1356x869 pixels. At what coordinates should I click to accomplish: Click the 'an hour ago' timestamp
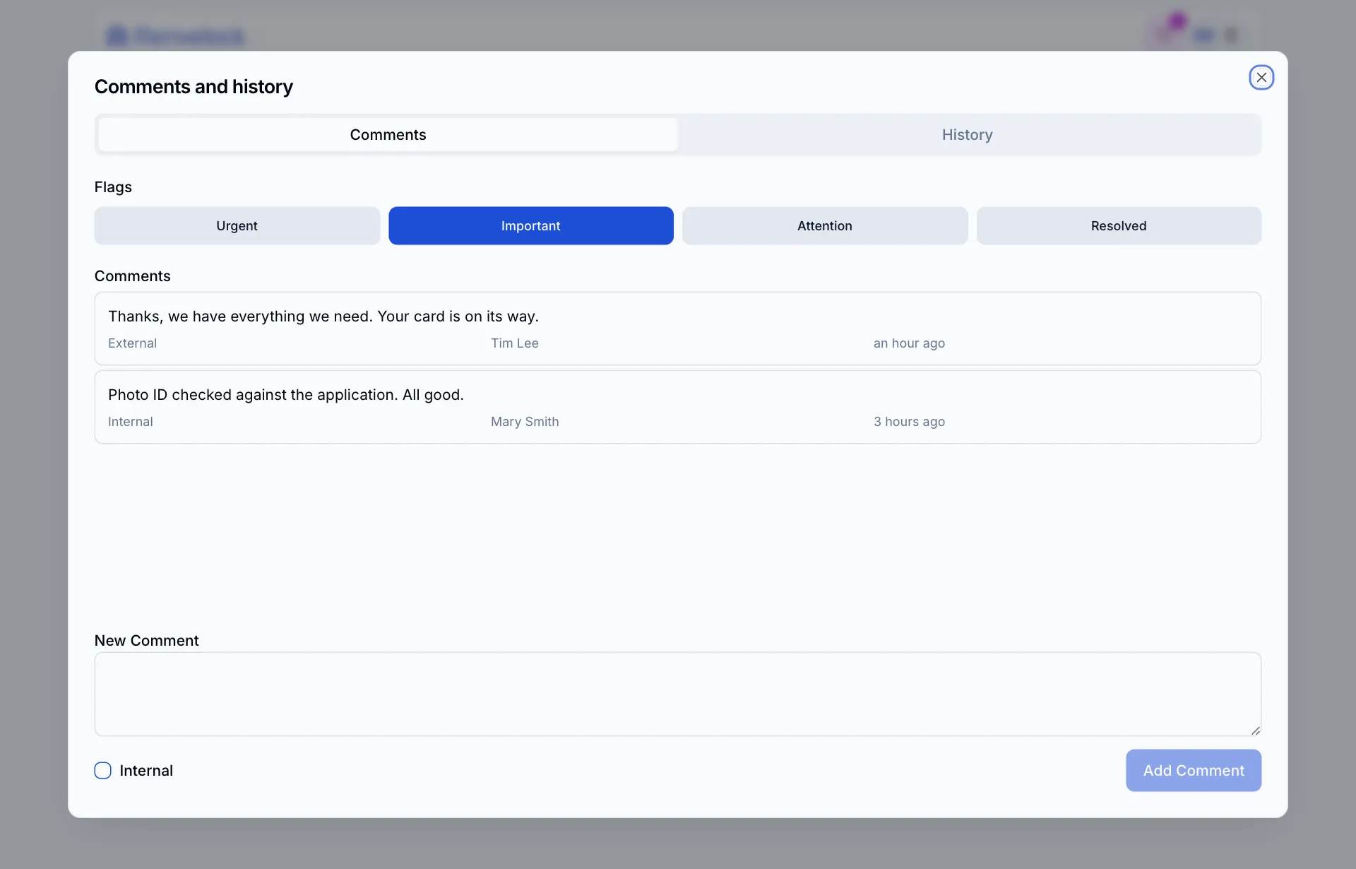909,343
